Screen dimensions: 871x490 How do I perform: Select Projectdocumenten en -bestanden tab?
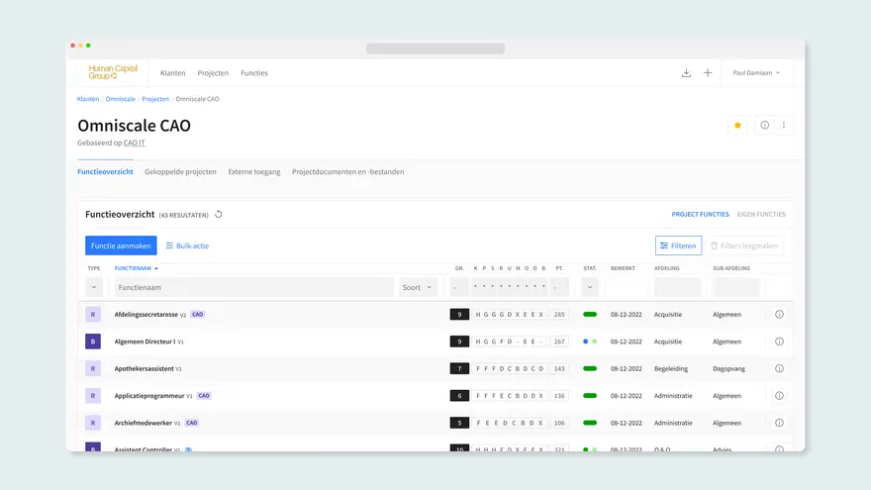[x=347, y=171]
